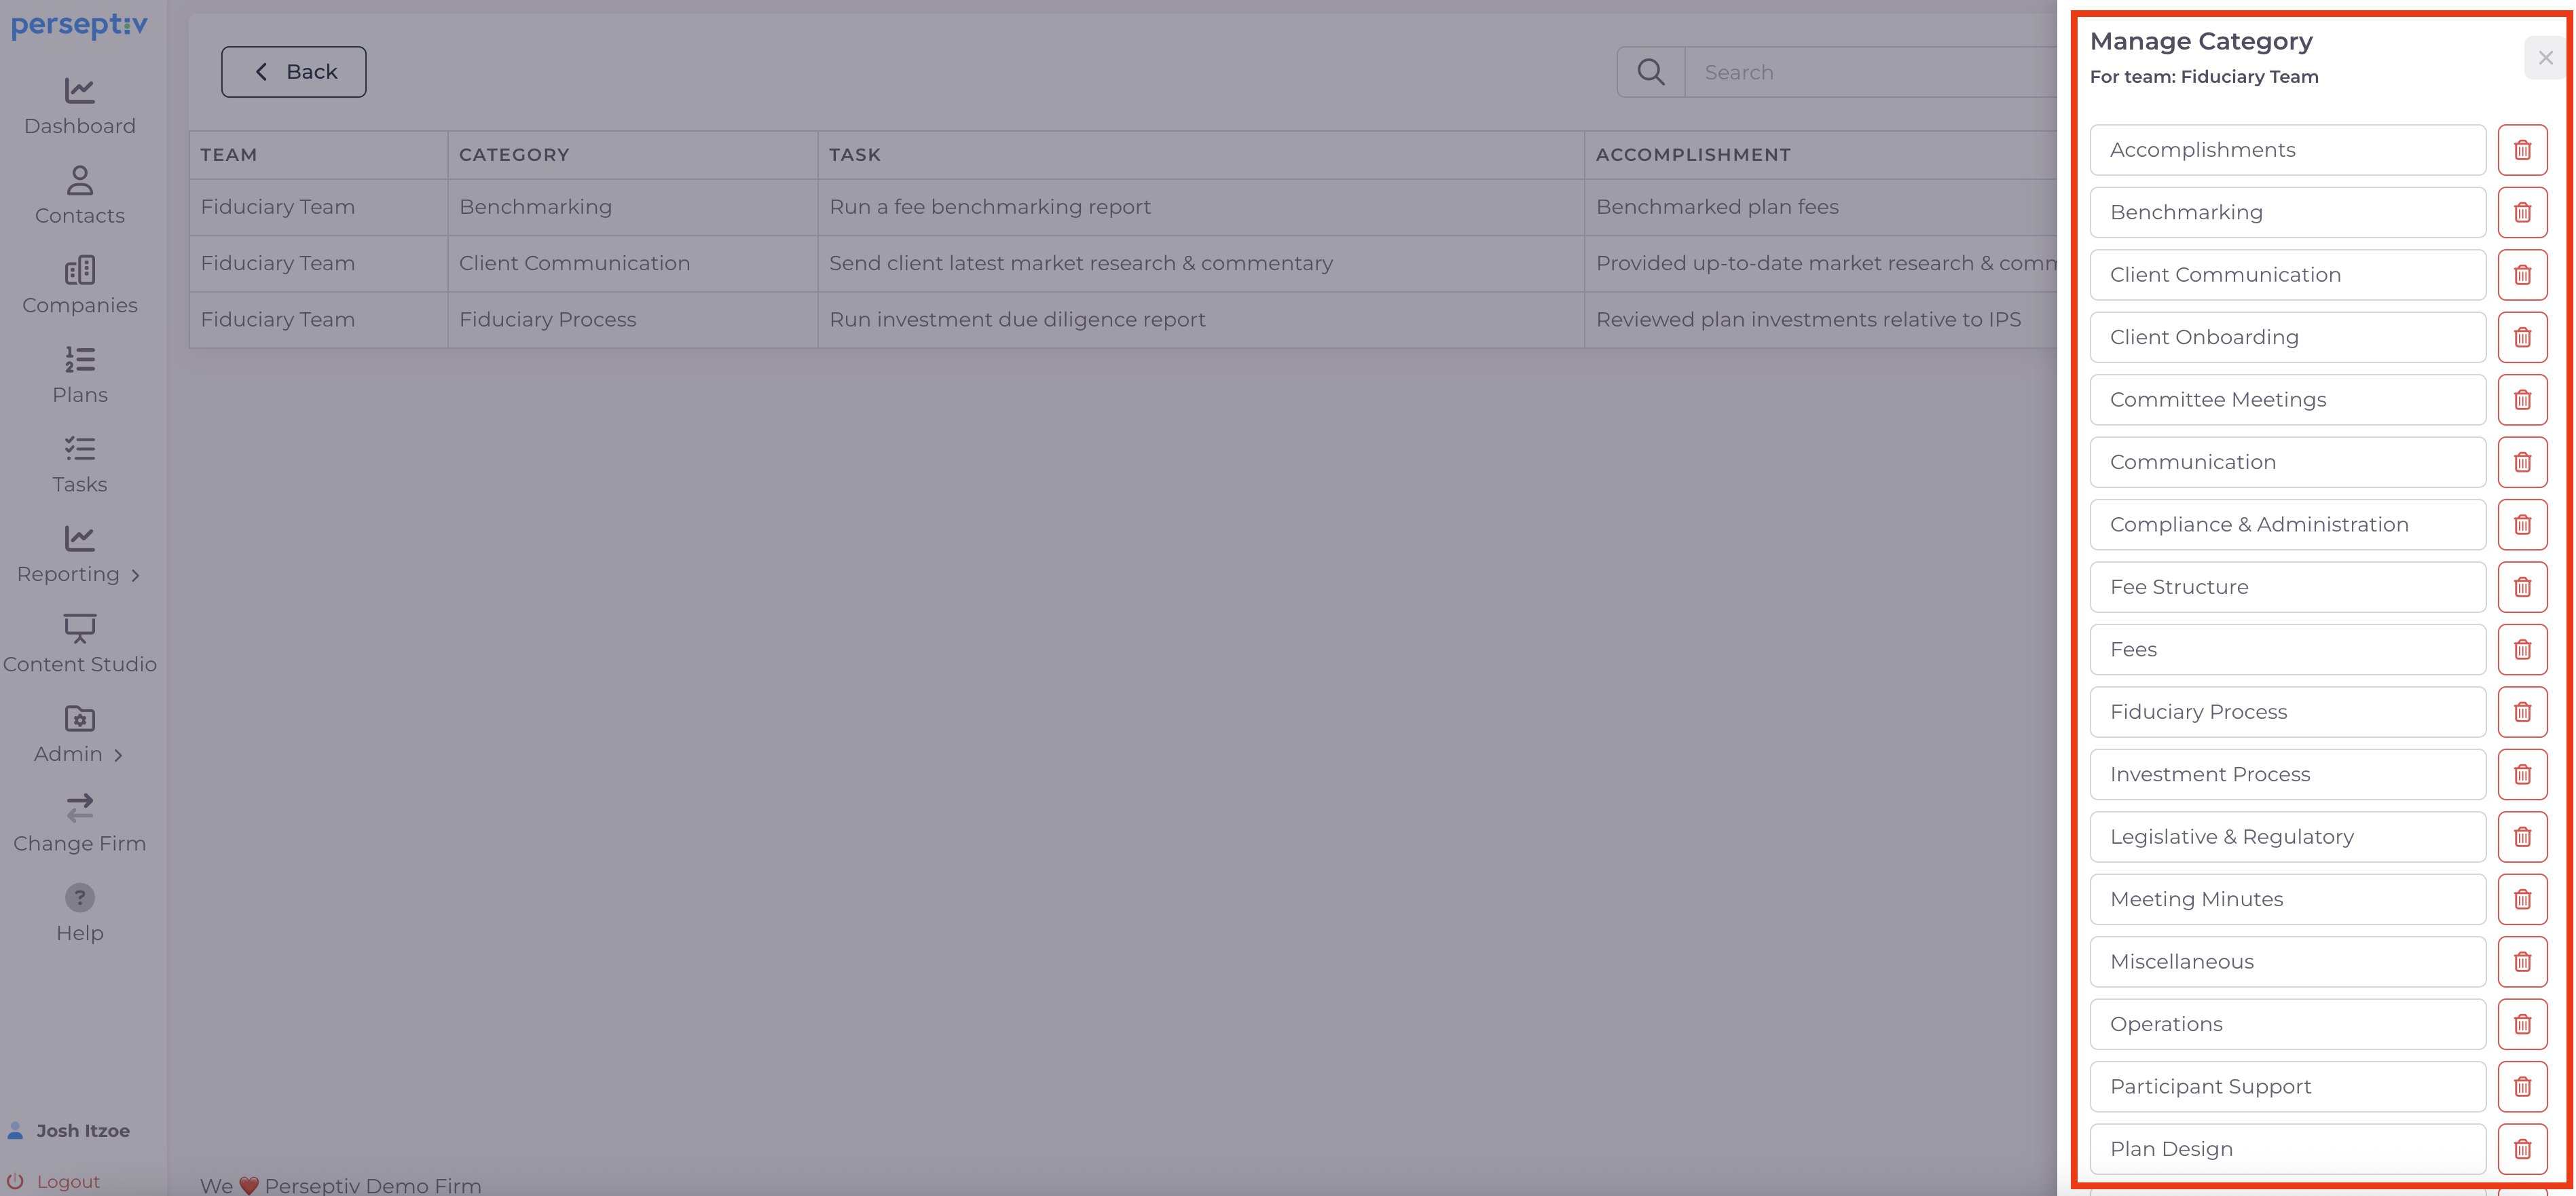Go to Companies in sidebar
Viewport: 2576px width, 1196px height.
(x=80, y=286)
